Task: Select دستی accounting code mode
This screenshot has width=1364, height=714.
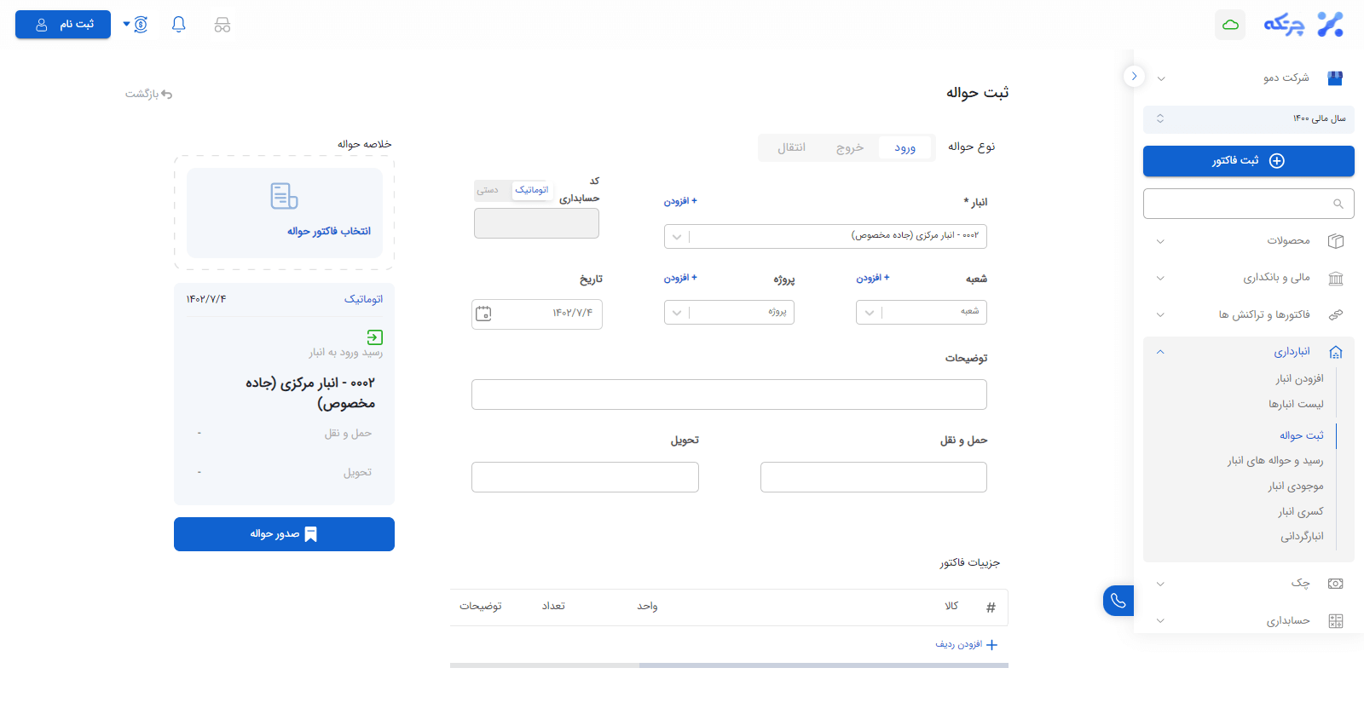Action: (x=488, y=190)
